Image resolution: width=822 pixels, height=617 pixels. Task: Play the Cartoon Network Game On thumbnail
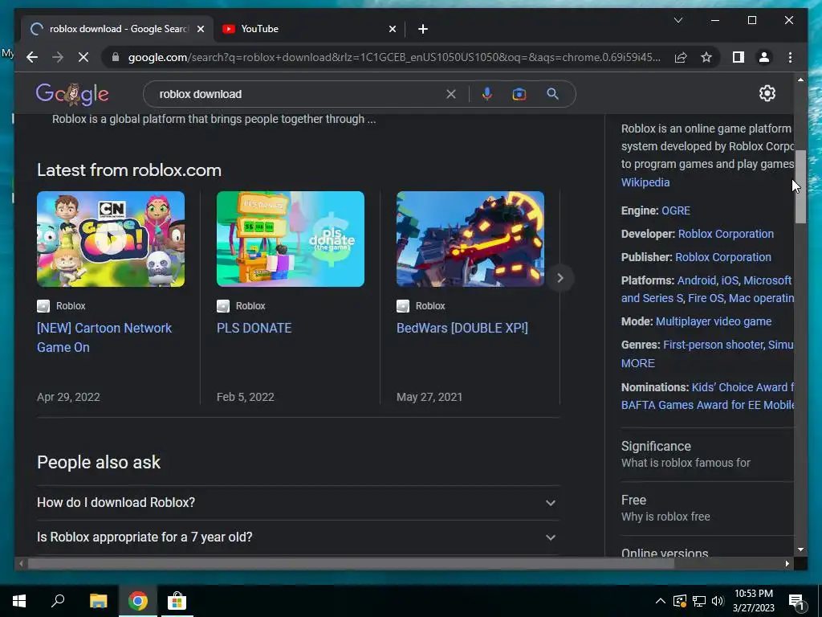click(111, 239)
